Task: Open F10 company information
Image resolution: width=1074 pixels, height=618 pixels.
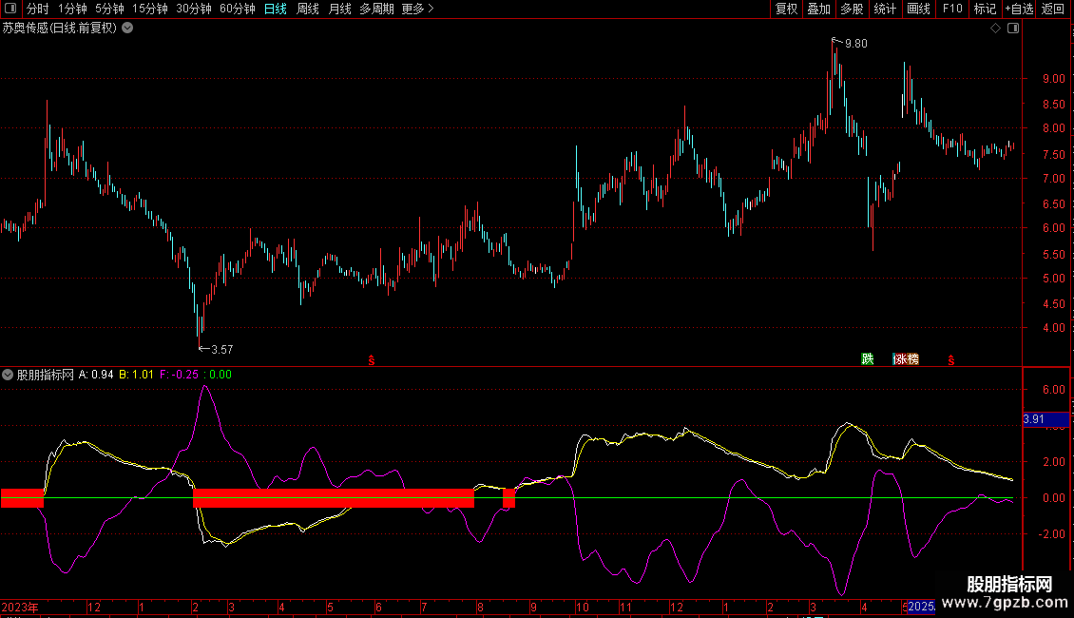Action: [952, 9]
